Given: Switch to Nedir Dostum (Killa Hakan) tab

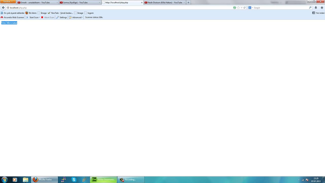Looking at the screenshot, I should tap(165, 3).
